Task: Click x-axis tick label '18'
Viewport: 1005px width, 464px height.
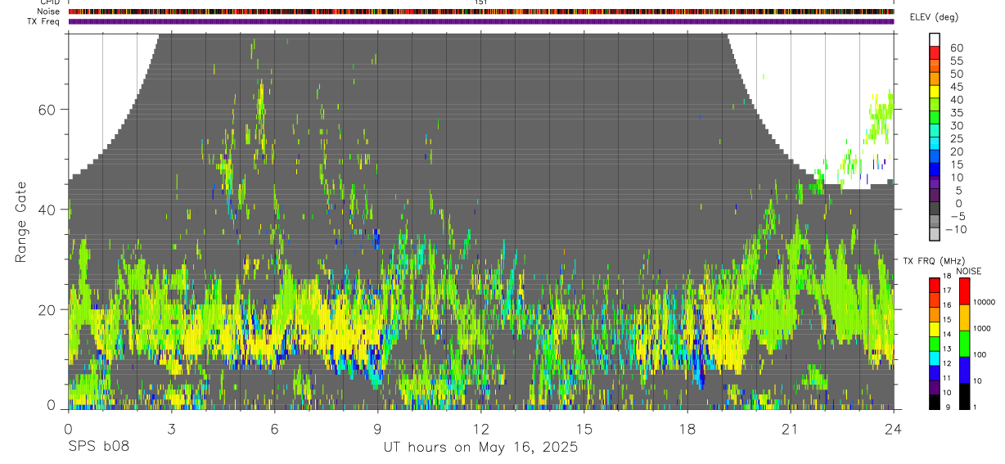Action: [687, 429]
